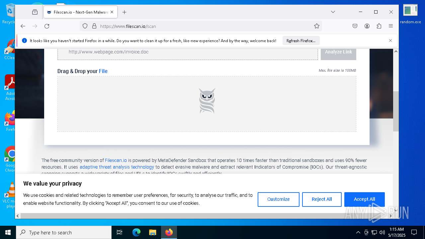Close the Filescan.io tab
Image resolution: width=425 pixels, height=239 pixels.
point(112,12)
